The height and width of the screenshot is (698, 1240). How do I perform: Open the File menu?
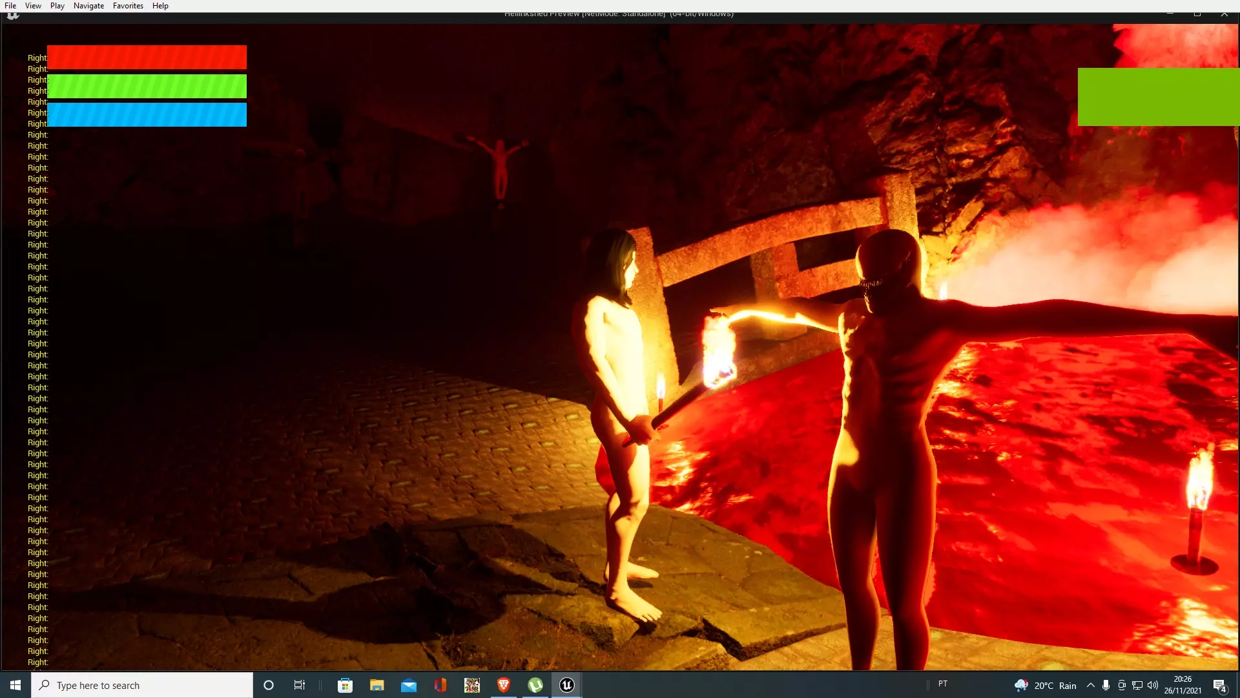[x=10, y=6]
